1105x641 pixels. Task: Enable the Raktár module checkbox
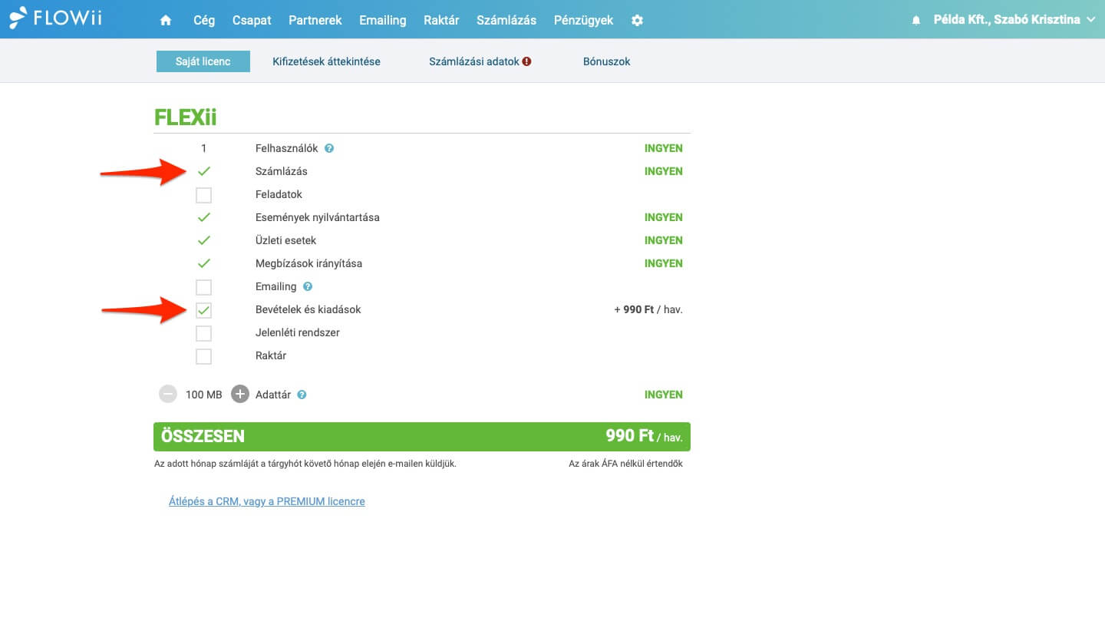[203, 356]
